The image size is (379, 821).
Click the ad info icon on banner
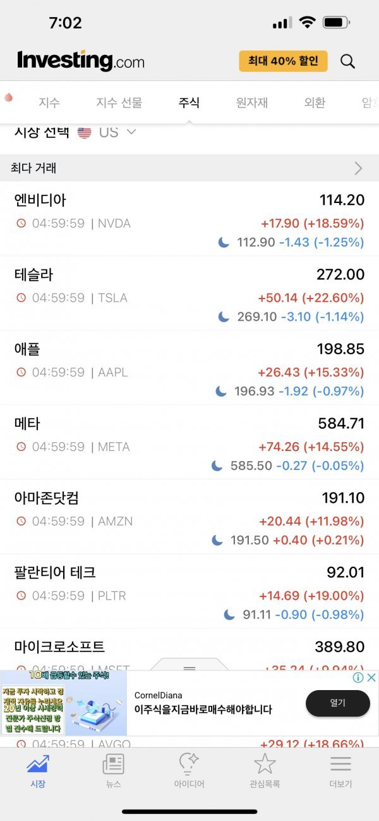pyautogui.click(x=358, y=677)
